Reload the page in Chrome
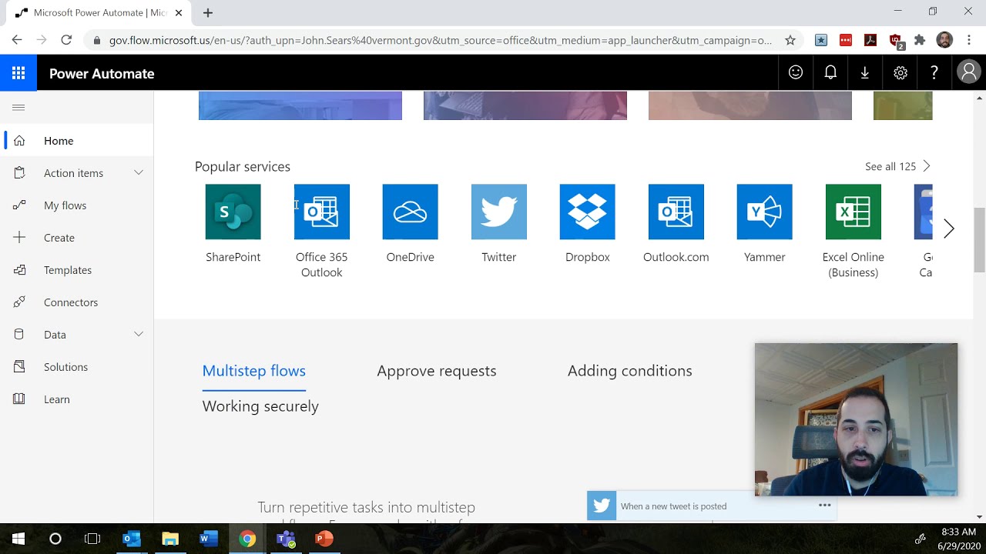Viewport: 986px width, 554px height. click(66, 40)
